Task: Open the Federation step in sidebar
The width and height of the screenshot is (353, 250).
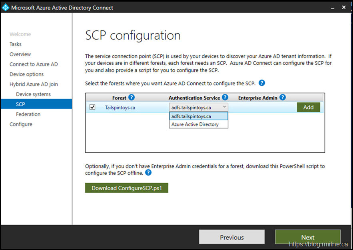Action: 28,114
